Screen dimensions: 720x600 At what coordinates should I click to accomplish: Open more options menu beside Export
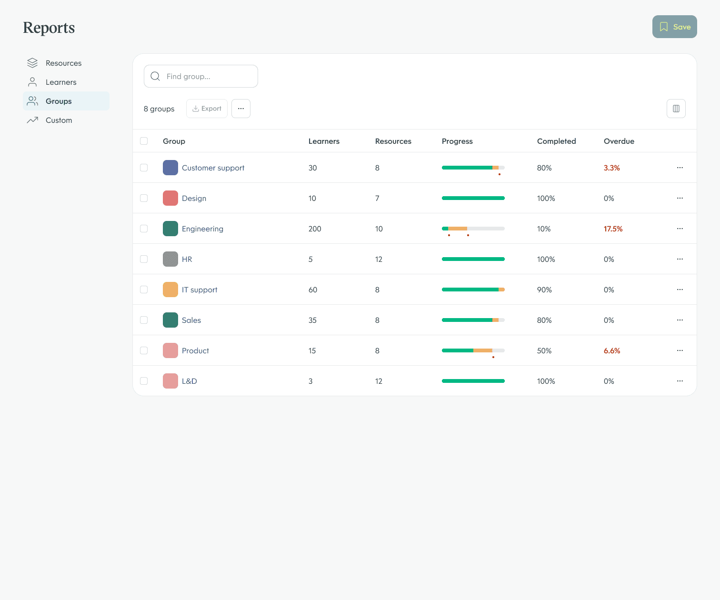[x=241, y=109]
